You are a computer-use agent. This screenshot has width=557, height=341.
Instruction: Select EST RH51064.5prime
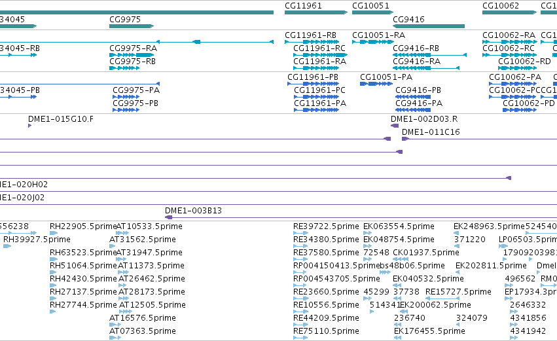(53, 272)
